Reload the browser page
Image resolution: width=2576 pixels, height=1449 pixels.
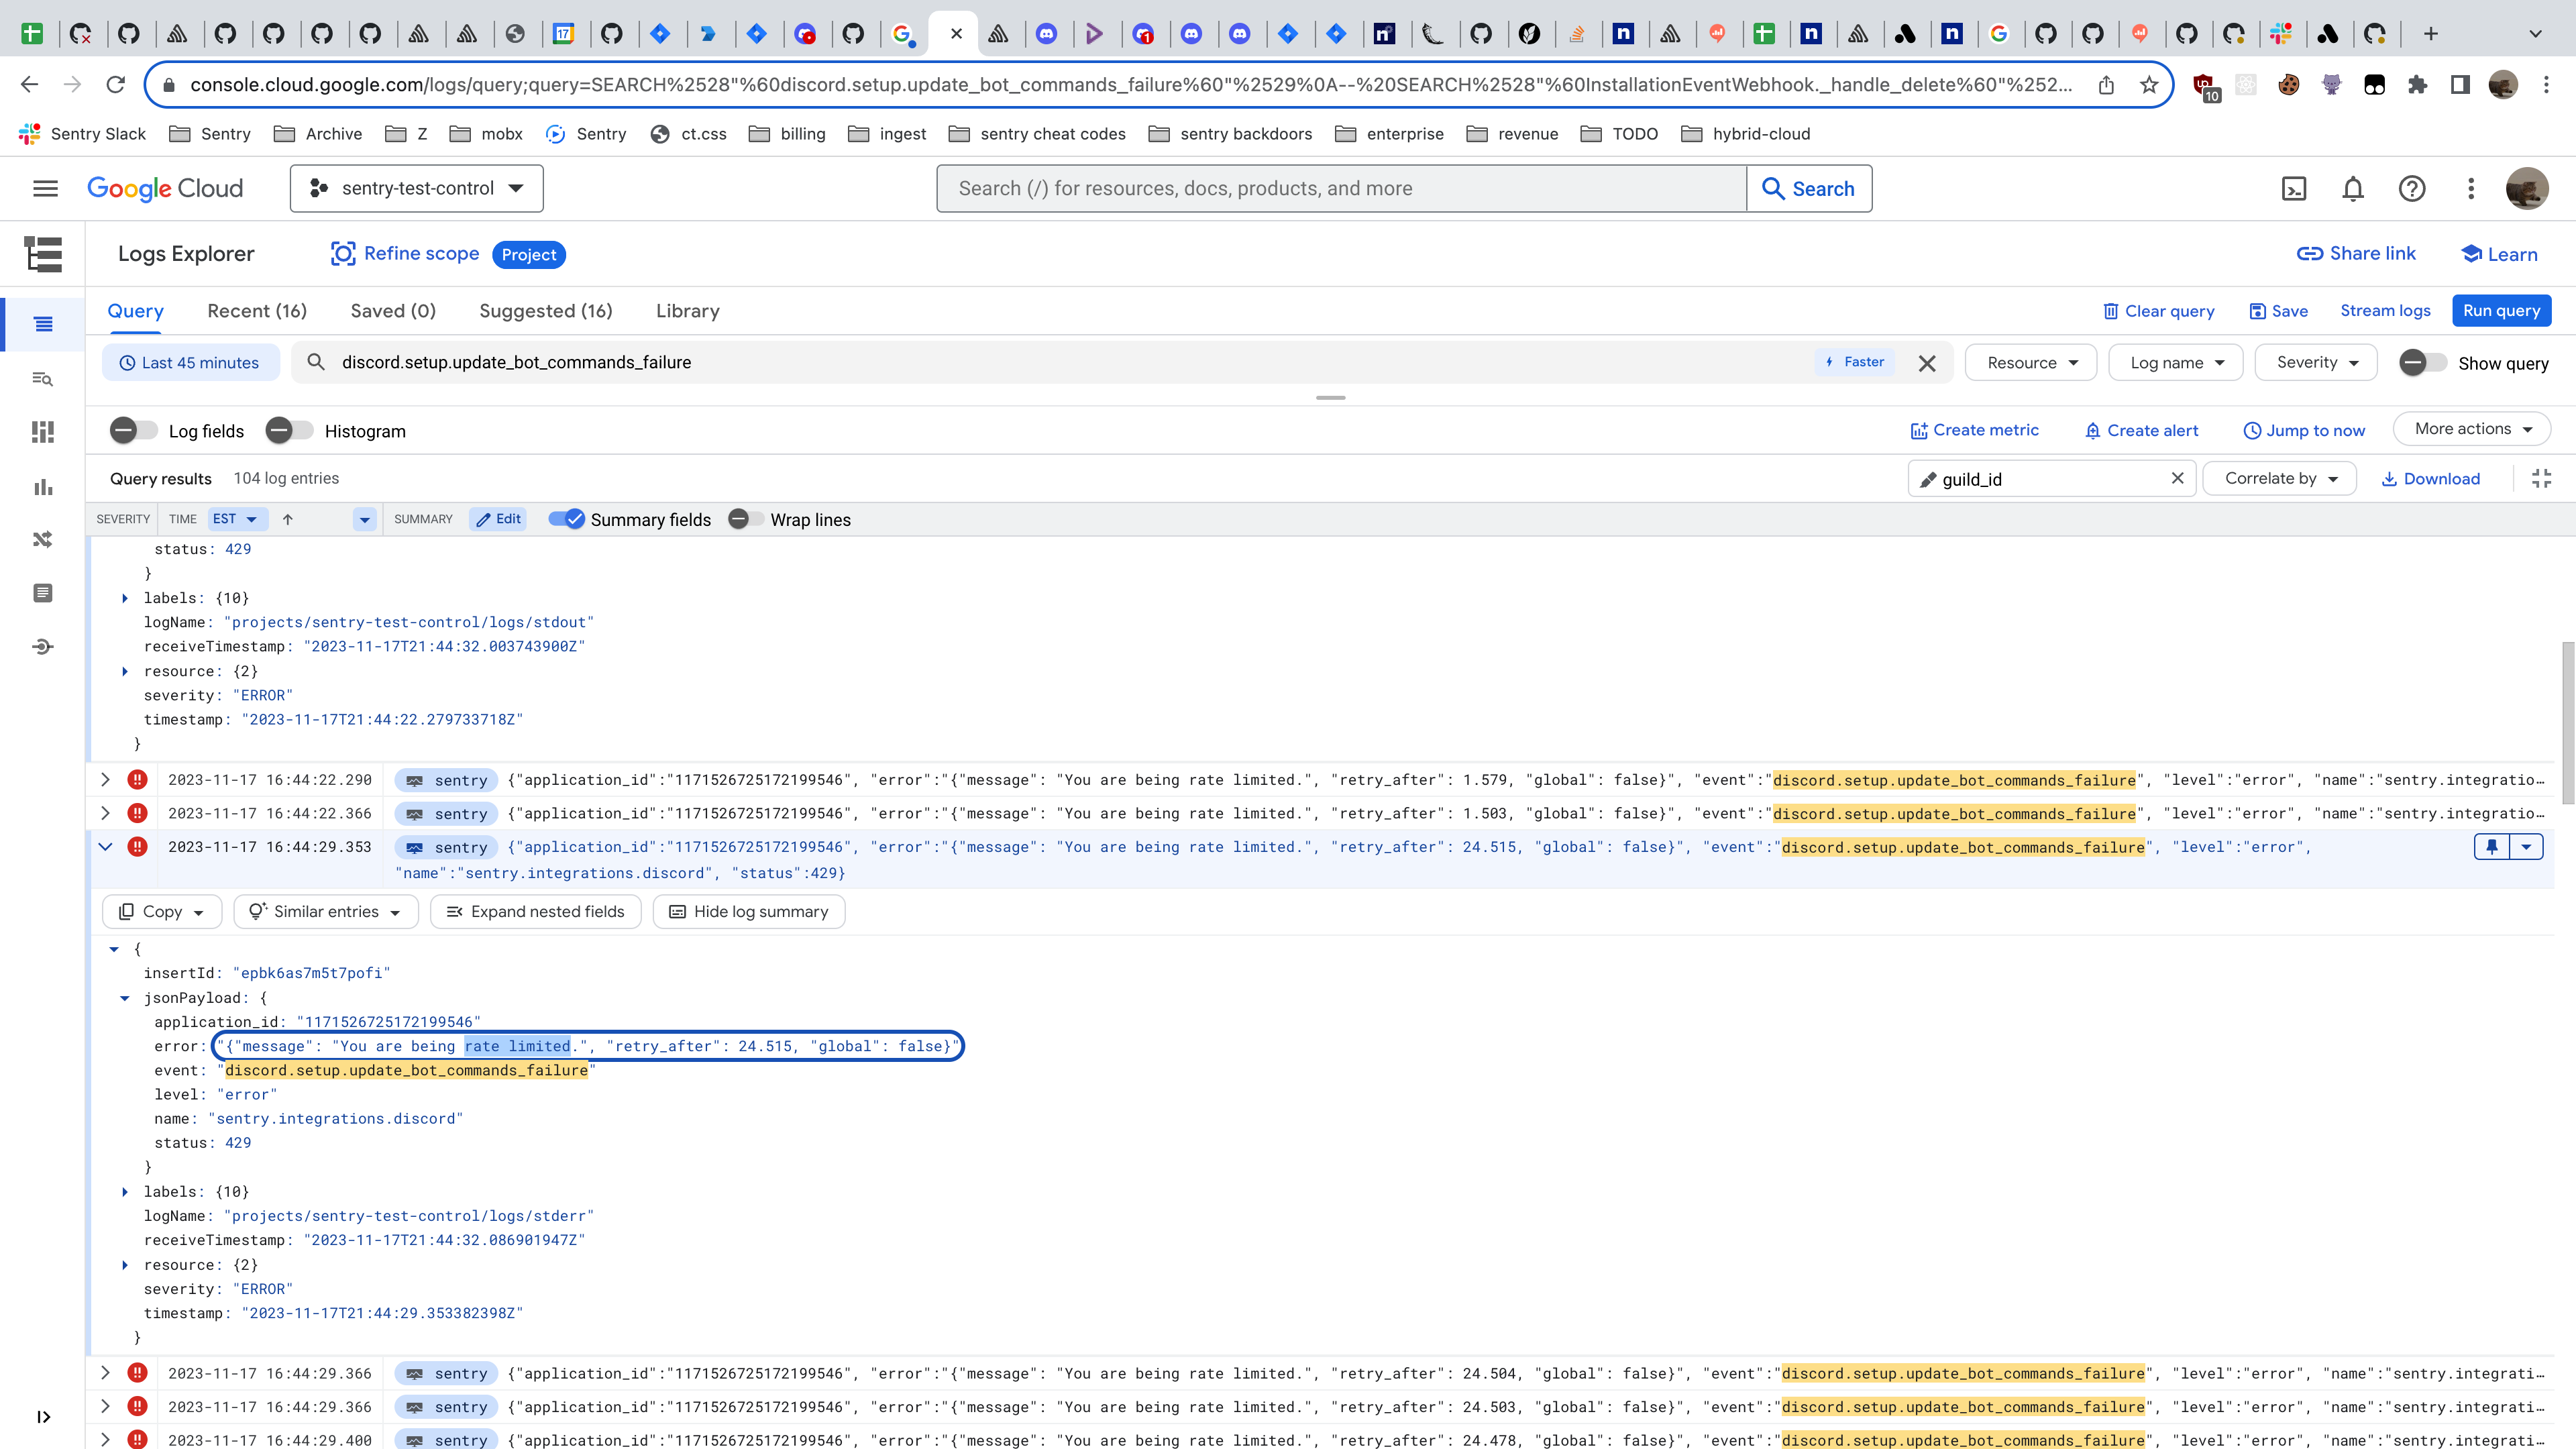[x=116, y=85]
